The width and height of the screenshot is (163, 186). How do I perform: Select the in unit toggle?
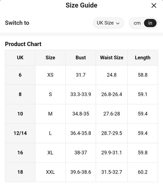click(150, 23)
